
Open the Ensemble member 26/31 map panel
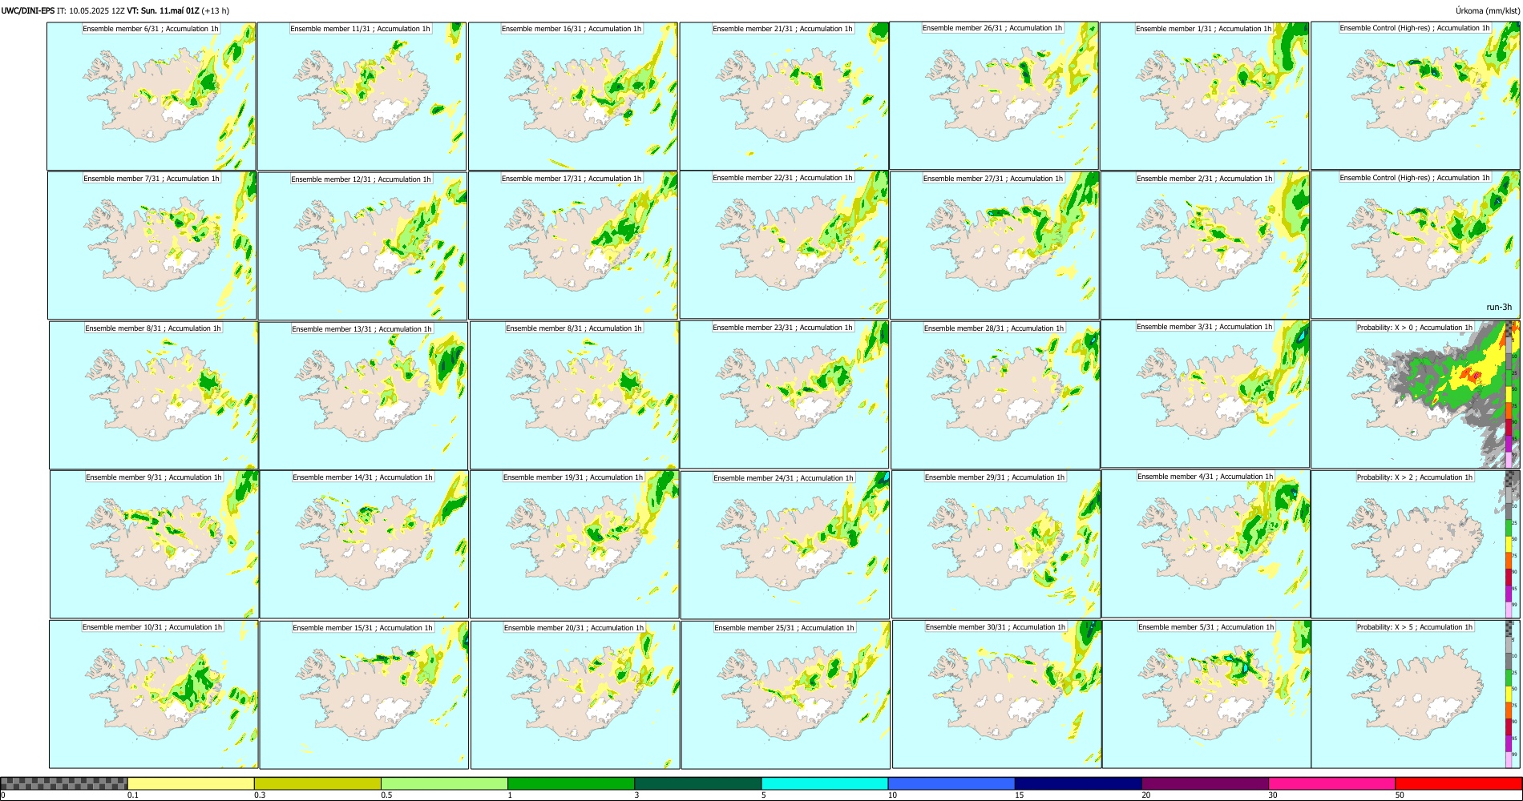(994, 95)
